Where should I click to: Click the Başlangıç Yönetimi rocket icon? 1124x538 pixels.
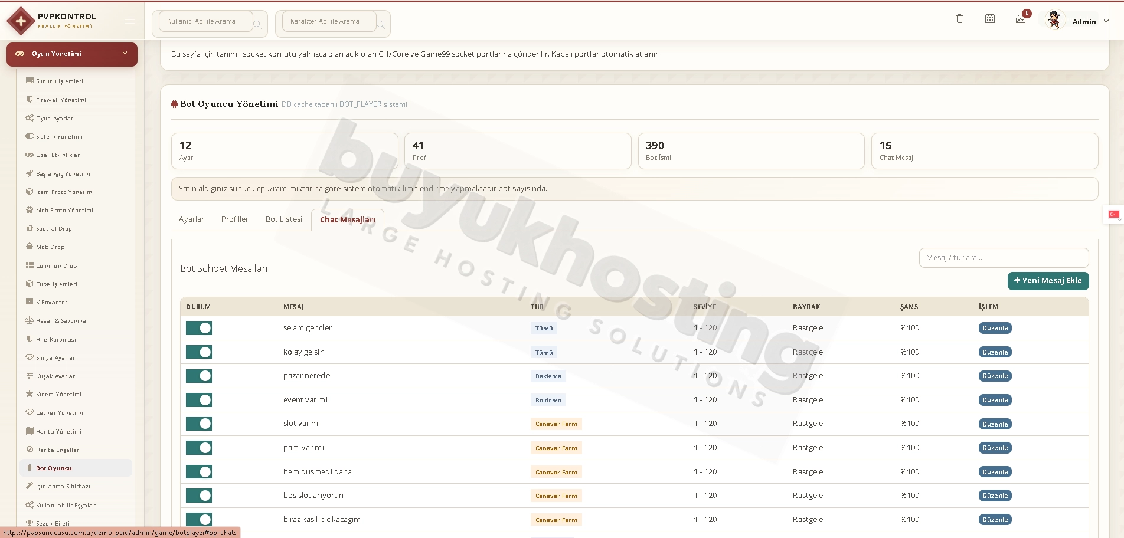(30, 173)
